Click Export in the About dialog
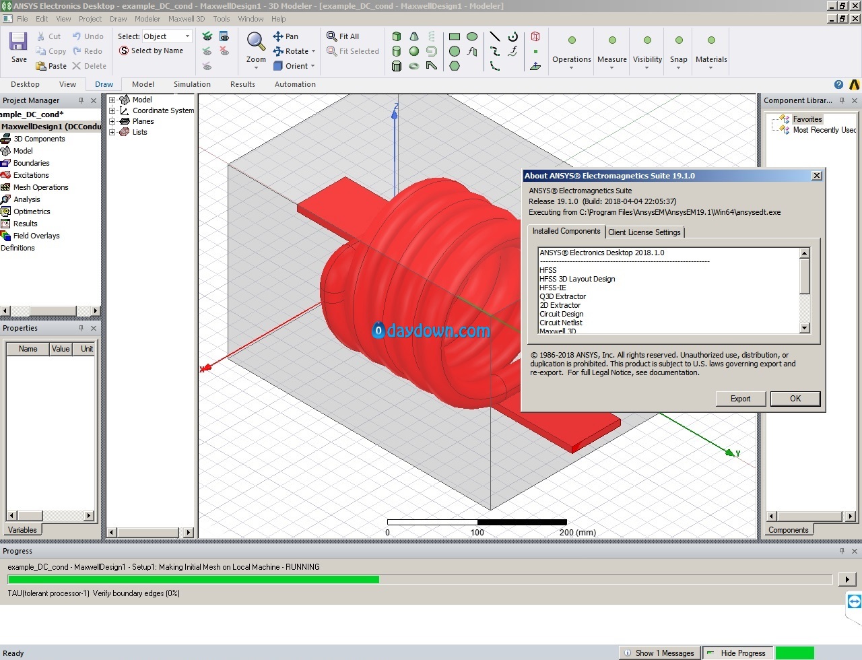The height and width of the screenshot is (660, 862). tap(741, 399)
